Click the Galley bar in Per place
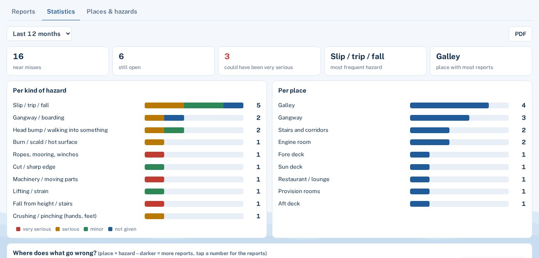The height and width of the screenshot is (258, 539). tap(449, 105)
